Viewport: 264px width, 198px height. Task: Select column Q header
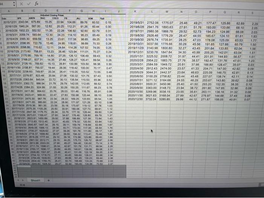[x=225, y=12]
